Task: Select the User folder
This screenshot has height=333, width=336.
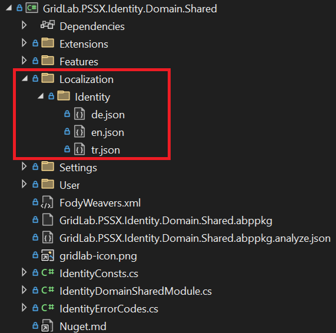Action: point(69,185)
